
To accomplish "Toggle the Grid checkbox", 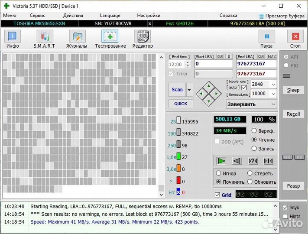I will pyautogui.click(x=217, y=195).
